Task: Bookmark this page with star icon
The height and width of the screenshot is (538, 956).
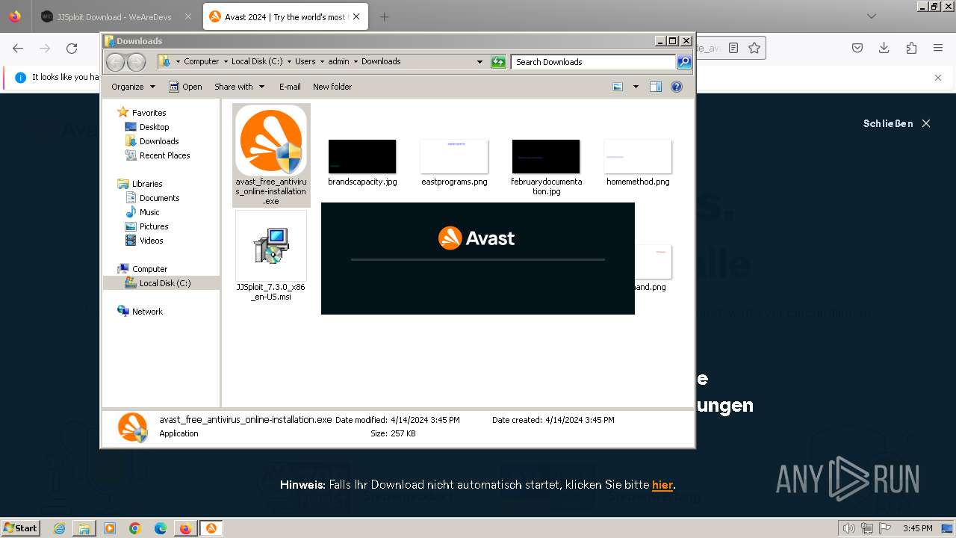Action: 754,48
